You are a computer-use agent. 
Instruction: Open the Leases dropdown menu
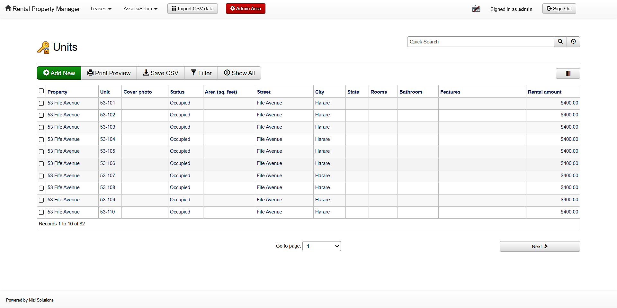(x=101, y=9)
